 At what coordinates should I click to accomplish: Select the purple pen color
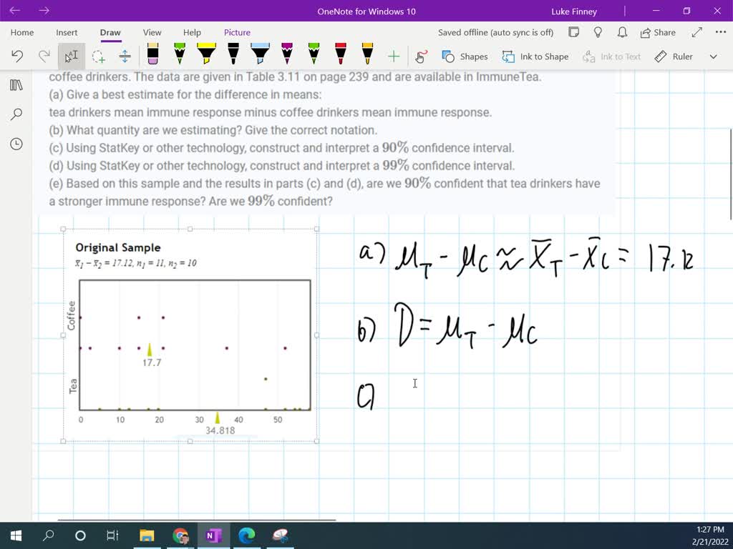tap(286, 56)
